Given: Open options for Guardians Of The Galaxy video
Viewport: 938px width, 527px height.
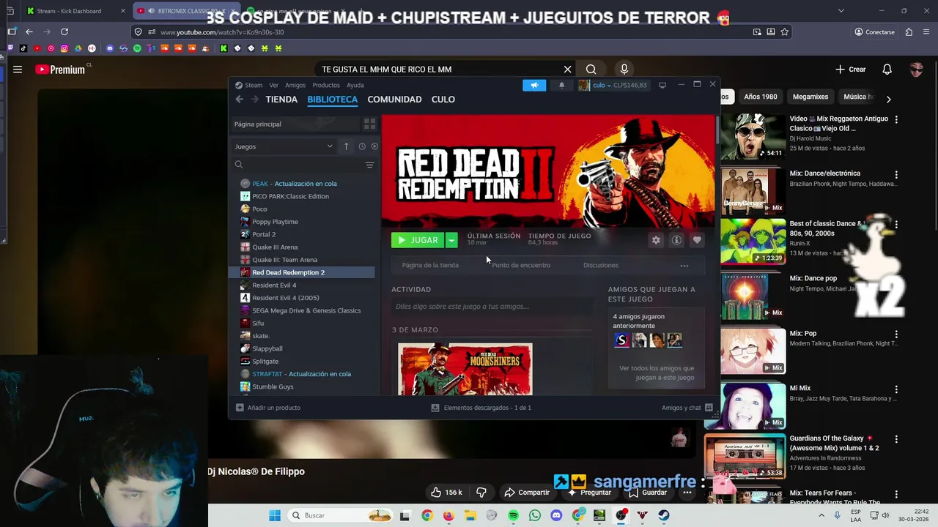Looking at the screenshot, I should 896,438.
